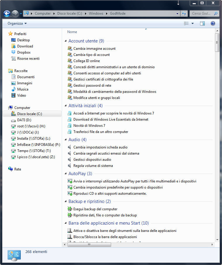Open Esegui backup del computer
The height and width of the screenshot is (265, 222).
(x=95, y=209)
